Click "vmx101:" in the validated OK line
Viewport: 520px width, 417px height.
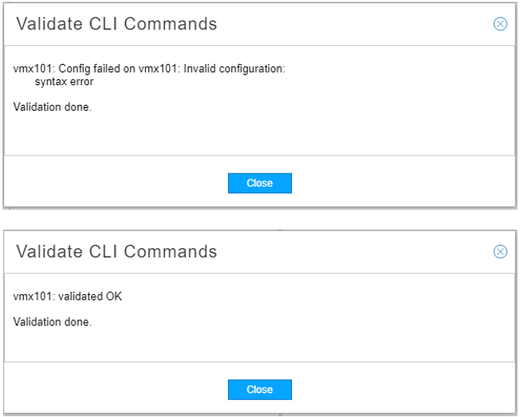point(34,297)
